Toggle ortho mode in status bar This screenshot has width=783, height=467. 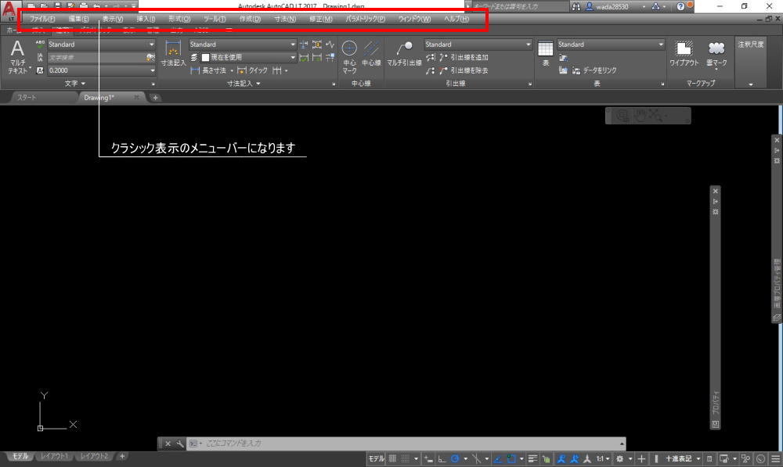pyautogui.click(x=442, y=459)
